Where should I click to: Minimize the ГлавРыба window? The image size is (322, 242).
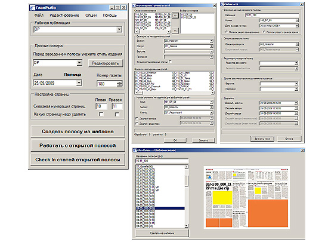(x=112, y=8)
